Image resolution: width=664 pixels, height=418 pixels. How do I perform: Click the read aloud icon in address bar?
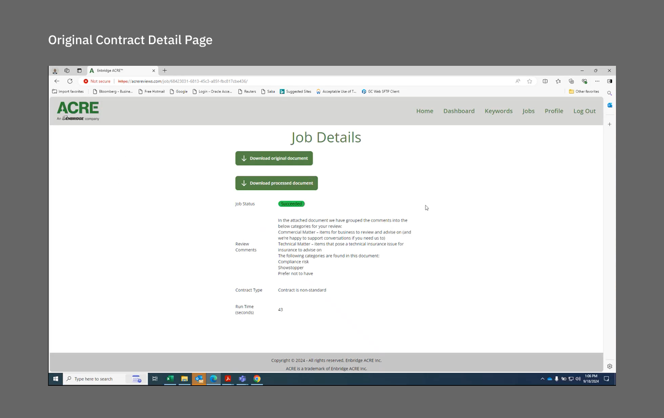(518, 81)
